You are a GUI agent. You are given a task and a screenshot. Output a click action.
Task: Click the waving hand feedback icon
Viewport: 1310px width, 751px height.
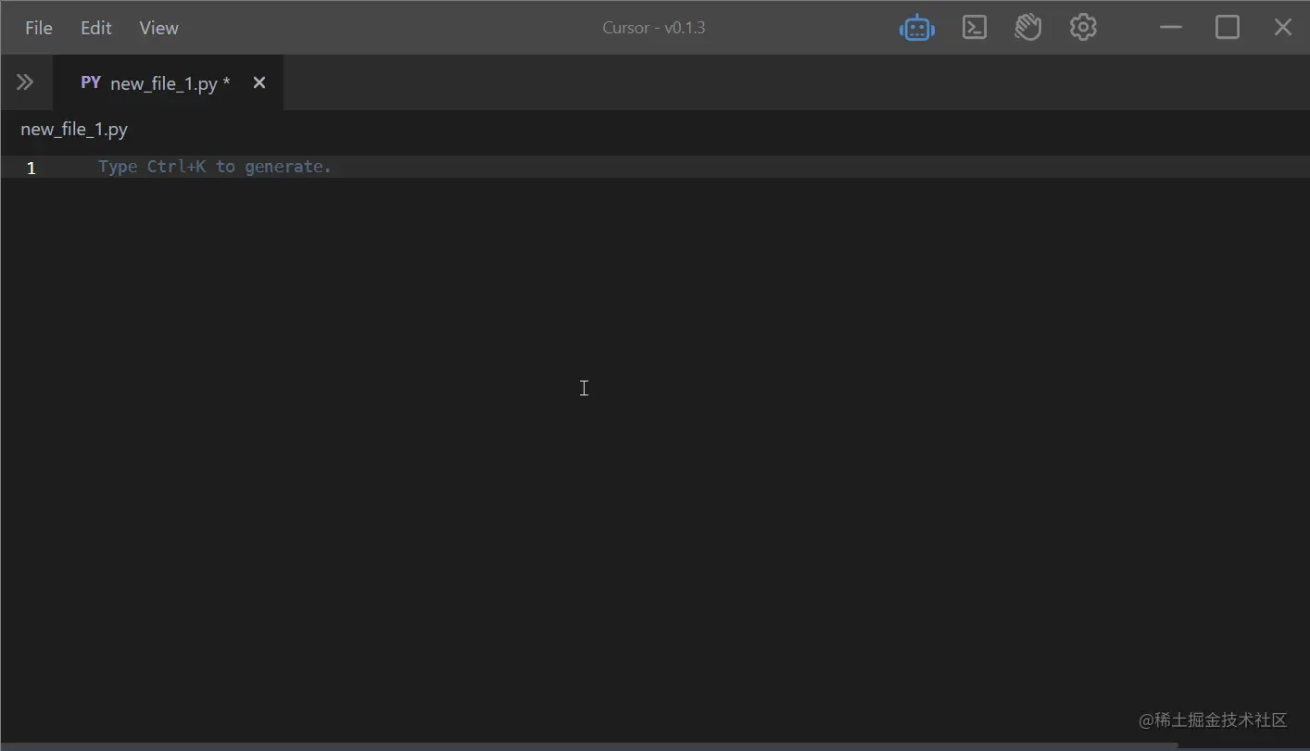tap(1028, 27)
